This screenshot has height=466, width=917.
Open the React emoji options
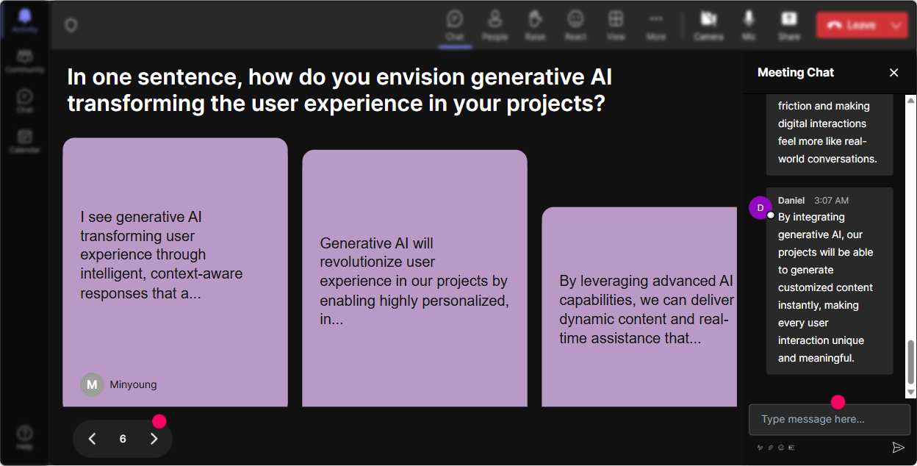click(575, 24)
